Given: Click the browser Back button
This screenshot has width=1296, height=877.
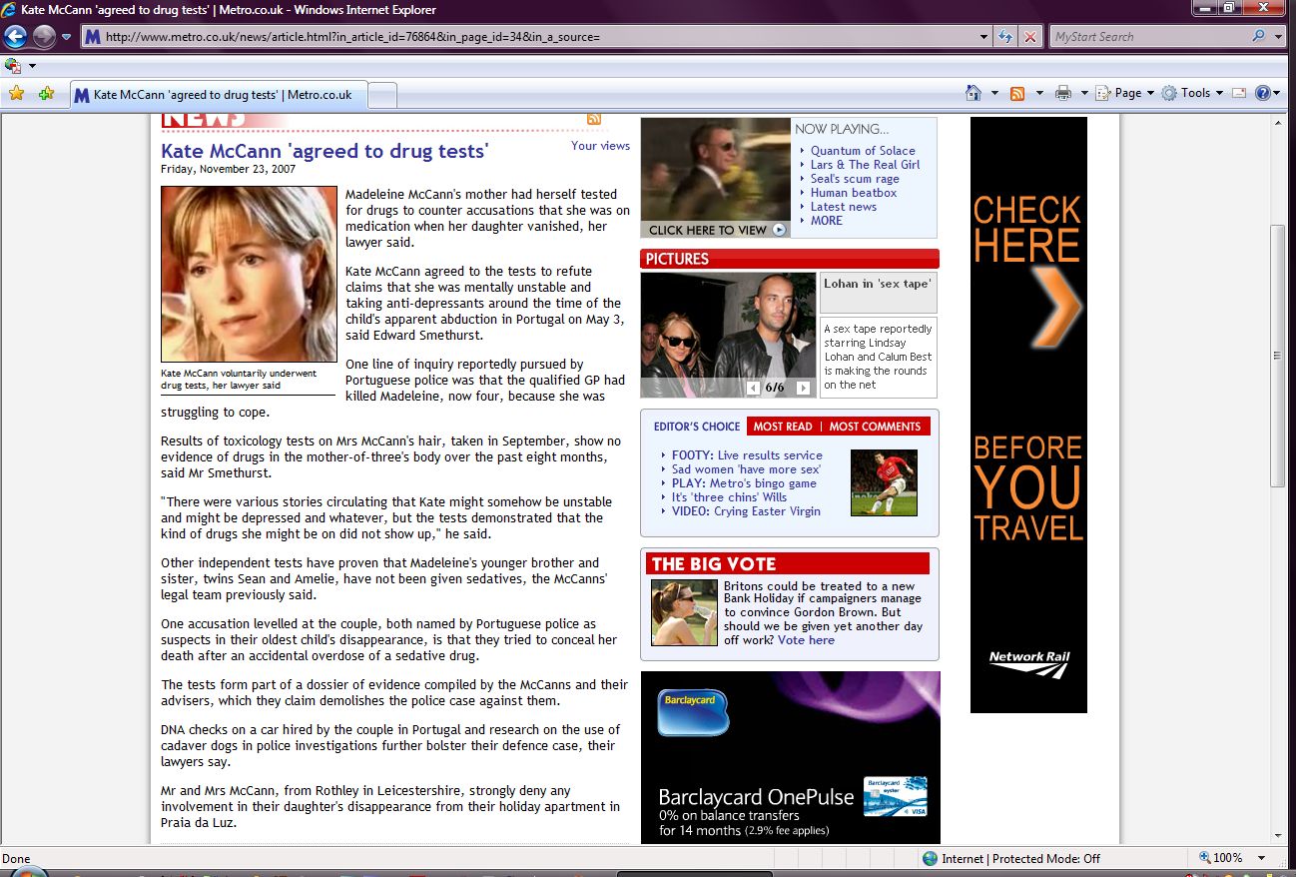Looking at the screenshot, I should pyautogui.click(x=15, y=37).
